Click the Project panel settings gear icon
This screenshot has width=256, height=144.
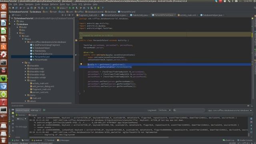(69, 15)
